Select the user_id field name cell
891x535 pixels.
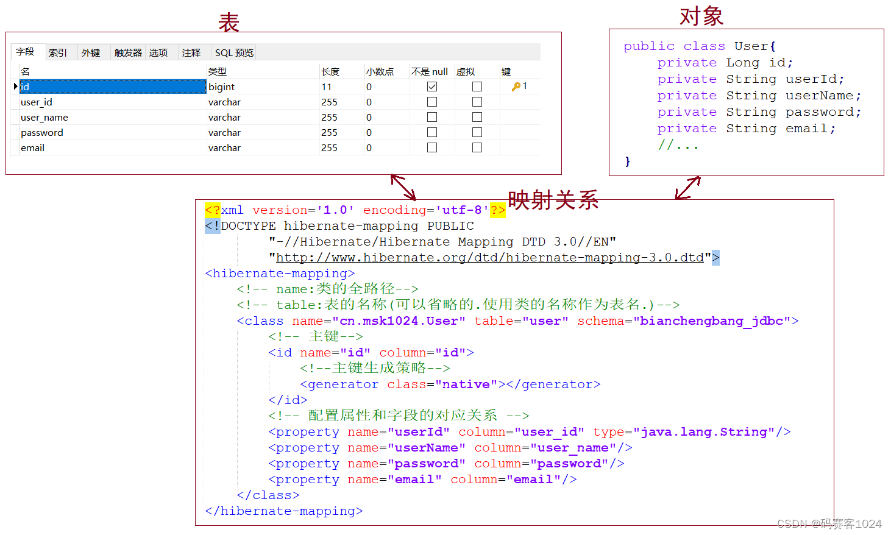[113, 102]
